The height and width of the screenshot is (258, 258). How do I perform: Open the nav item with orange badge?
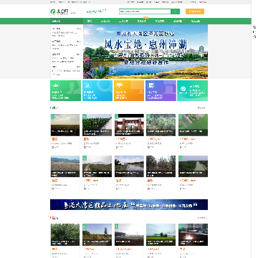(x=142, y=21)
